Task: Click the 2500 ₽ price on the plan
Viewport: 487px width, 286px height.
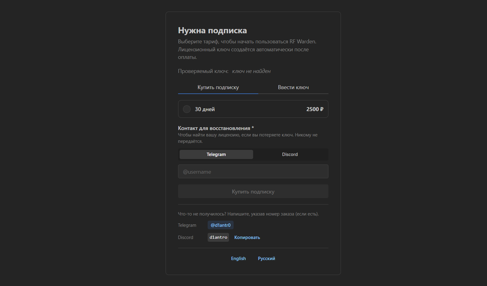Action: tap(315, 109)
